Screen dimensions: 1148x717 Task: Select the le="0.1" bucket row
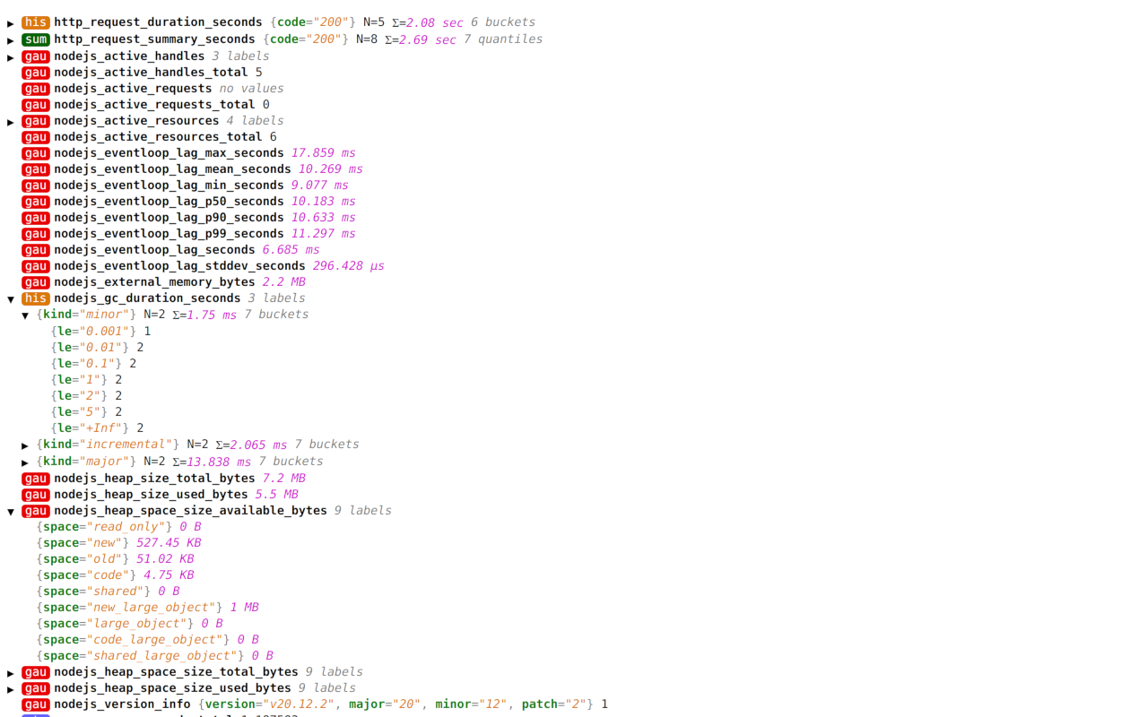pos(93,364)
